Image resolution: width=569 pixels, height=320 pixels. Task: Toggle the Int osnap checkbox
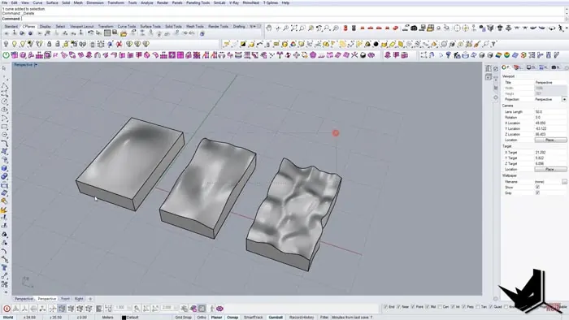pyautogui.click(x=452, y=307)
